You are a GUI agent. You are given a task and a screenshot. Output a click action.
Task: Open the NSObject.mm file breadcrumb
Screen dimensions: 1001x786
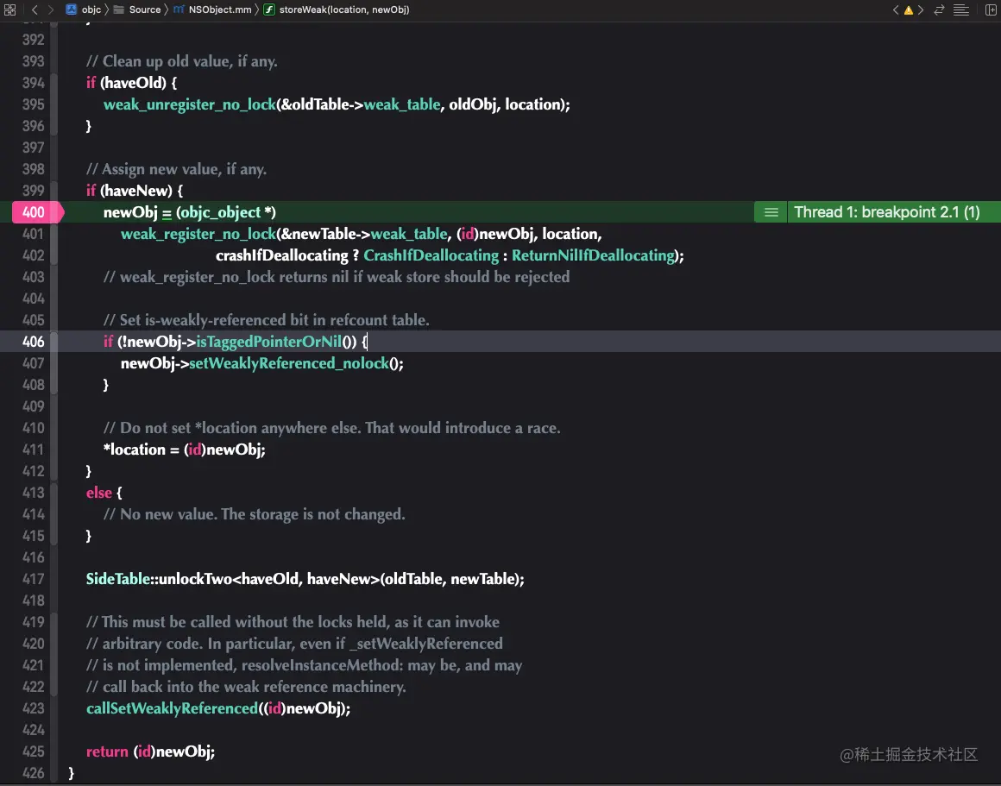pyautogui.click(x=212, y=9)
